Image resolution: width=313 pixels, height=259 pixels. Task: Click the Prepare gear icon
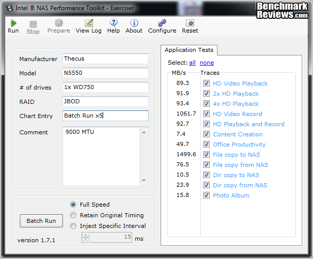(x=59, y=23)
